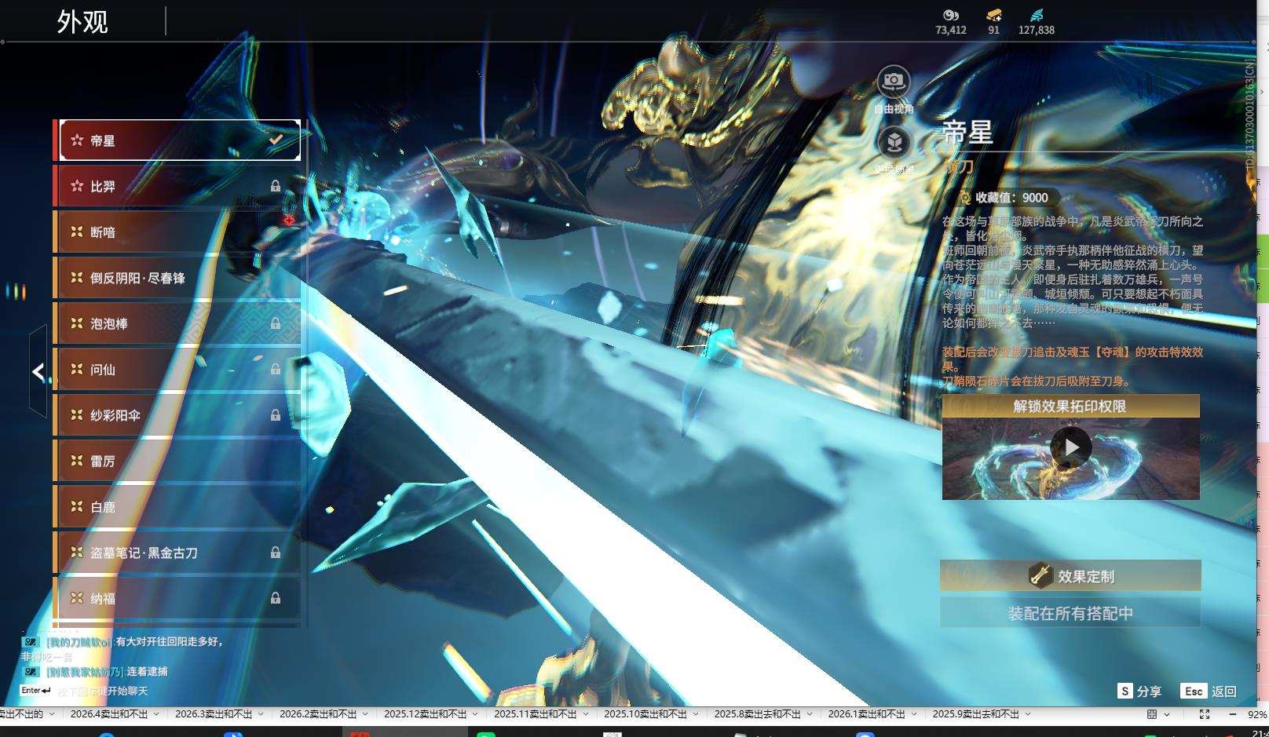Click 装配在所有搭配中 button
1269x737 pixels.
(x=1070, y=613)
